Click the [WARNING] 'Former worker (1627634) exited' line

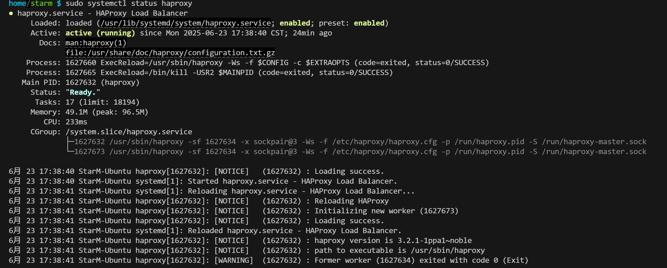pos(269,260)
